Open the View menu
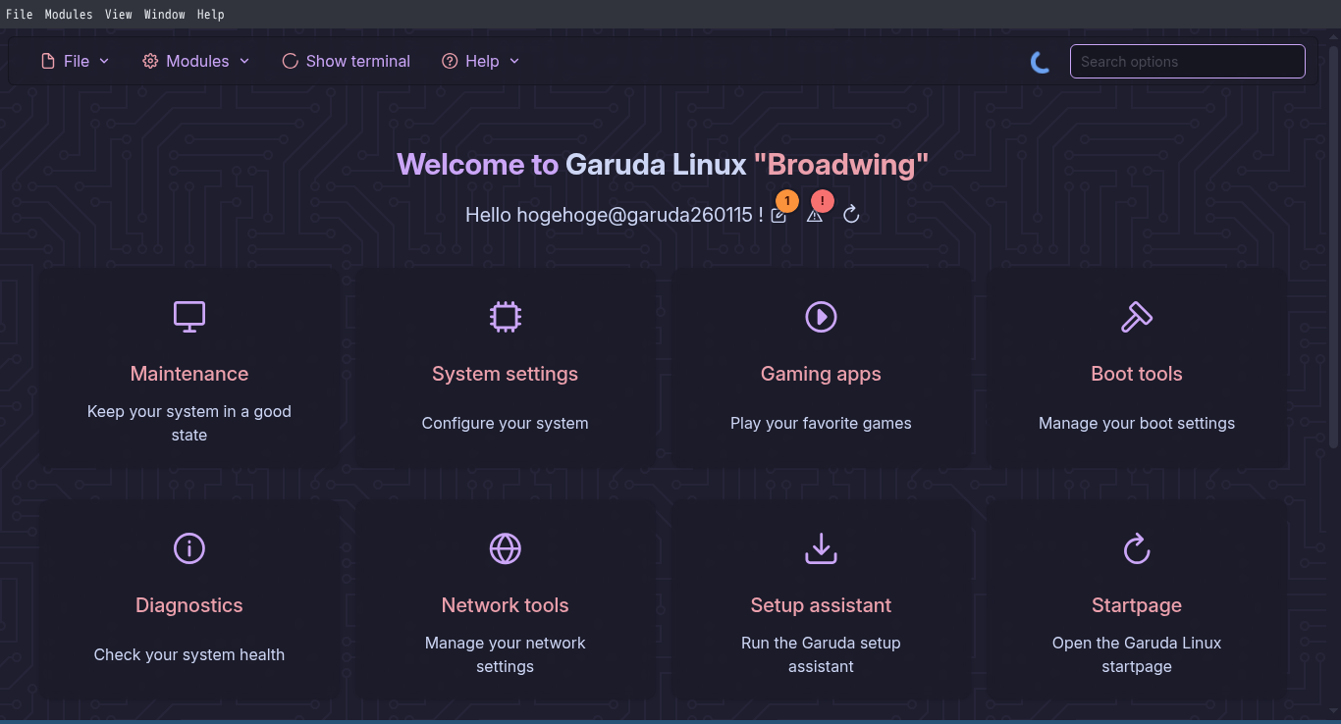The width and height of the screenshot is (1341, 724). 119,14
